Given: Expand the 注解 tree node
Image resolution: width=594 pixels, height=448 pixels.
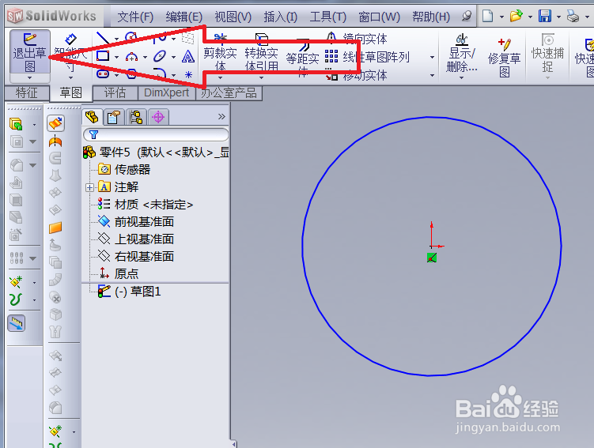Looking at the screenshot, I should (x=90, y=187).
